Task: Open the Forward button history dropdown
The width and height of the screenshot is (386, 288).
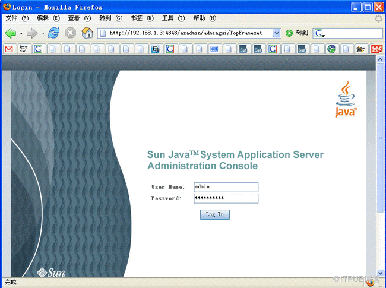Action: 43,33
